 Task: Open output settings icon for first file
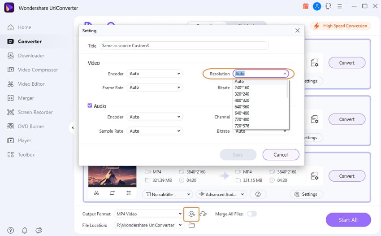pyautogui.click(x=315, y=63)
